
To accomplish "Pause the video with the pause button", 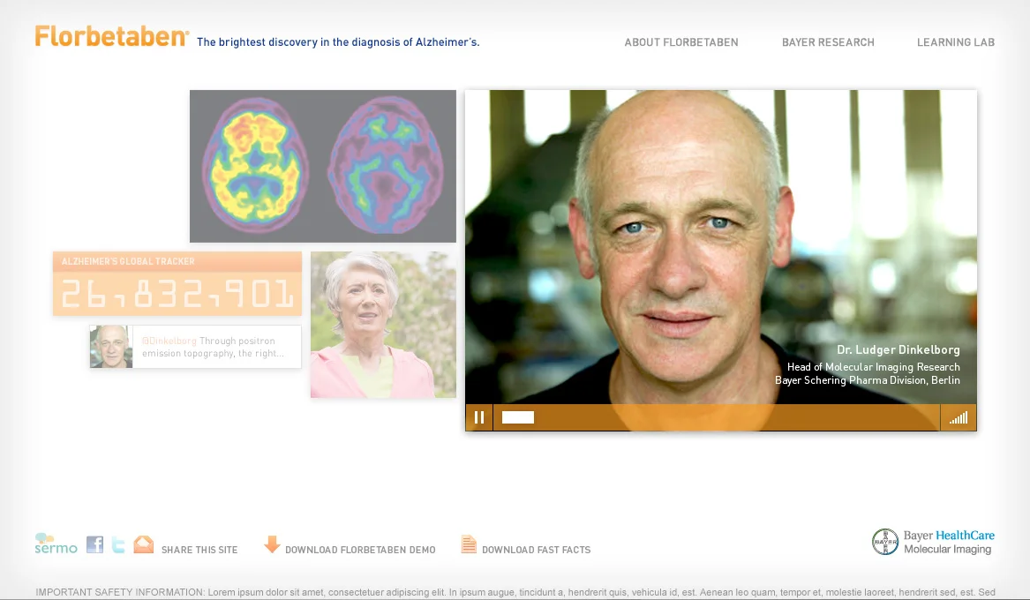I will (x=479, y=417).
